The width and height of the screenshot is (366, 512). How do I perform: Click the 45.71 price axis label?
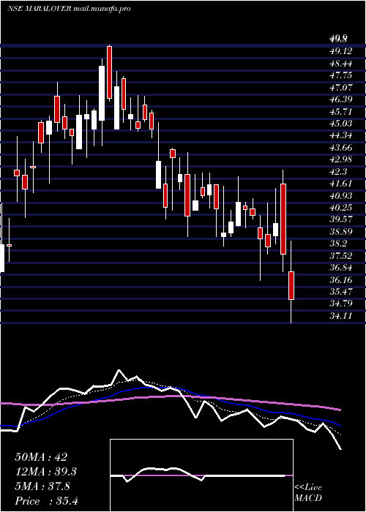tap(341, 112)
